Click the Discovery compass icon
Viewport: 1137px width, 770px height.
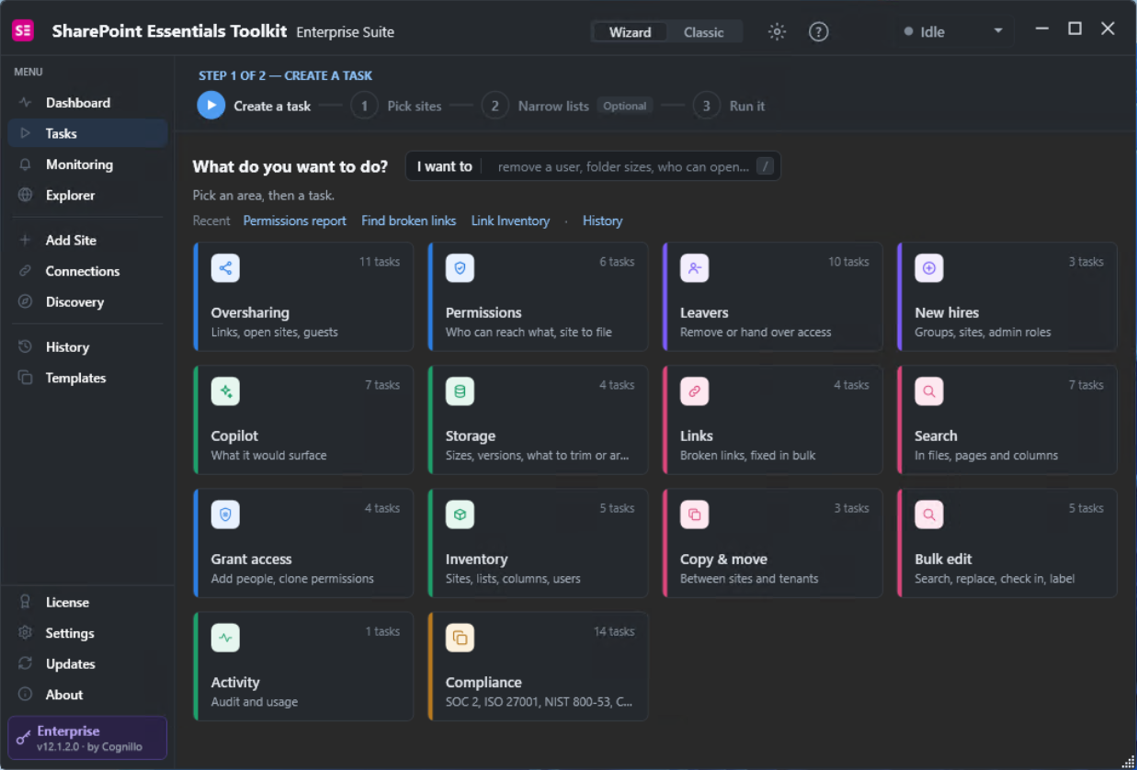tap(26, 301)
